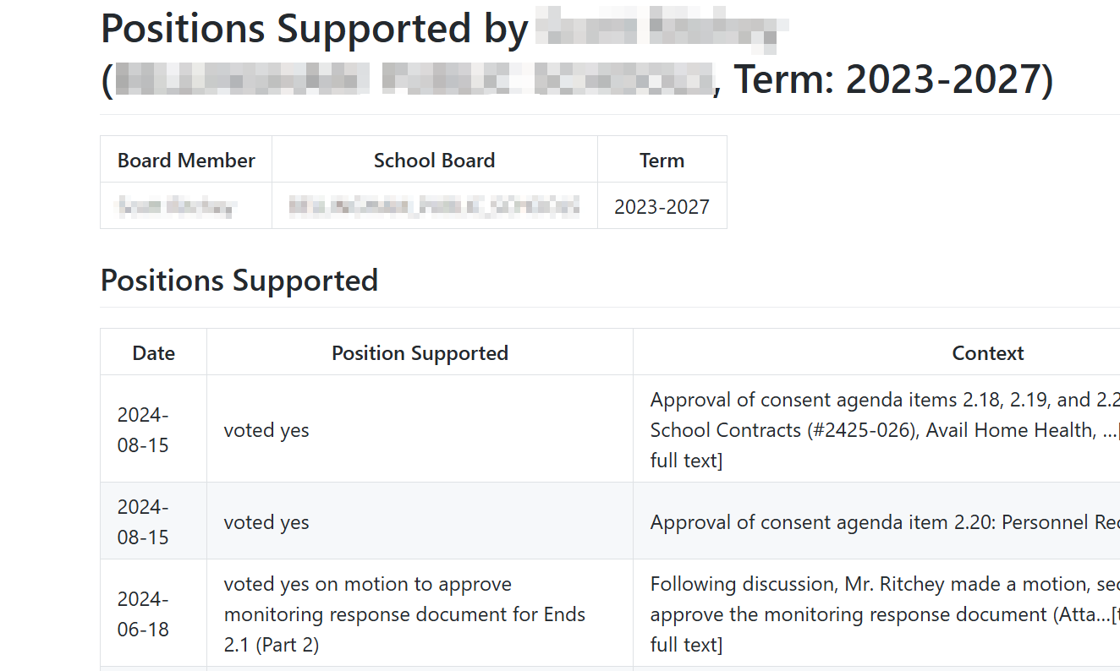Image resolution: width=1120 pixels, height=671 pixels.
Task: Click the Date column header
Action: coord(153,352)
